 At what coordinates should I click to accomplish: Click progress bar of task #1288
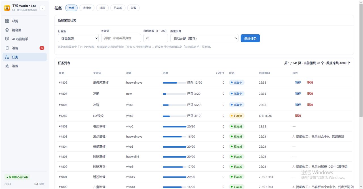[174, 116]
